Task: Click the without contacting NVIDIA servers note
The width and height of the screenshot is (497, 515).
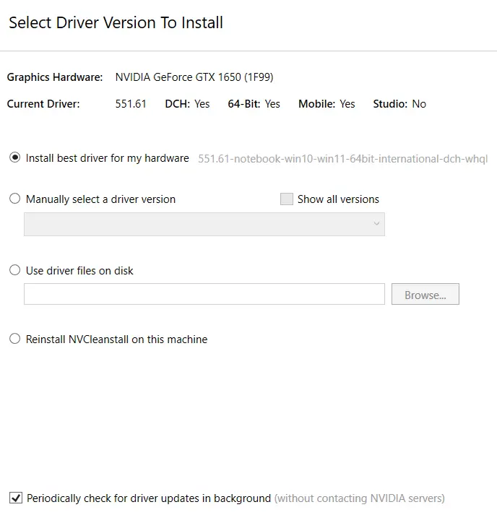Action: point(359,498)
